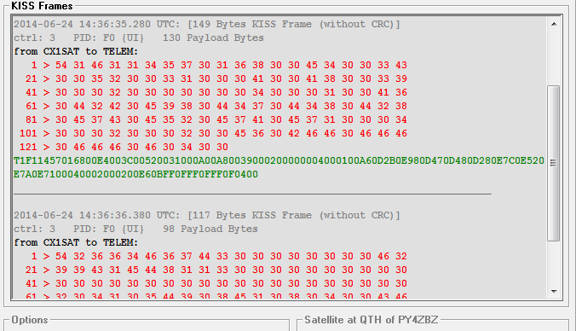Click the second 'from CX1SAT to TELEM:' line
Screen dimensions: 576x331
[x=76, y=242]
